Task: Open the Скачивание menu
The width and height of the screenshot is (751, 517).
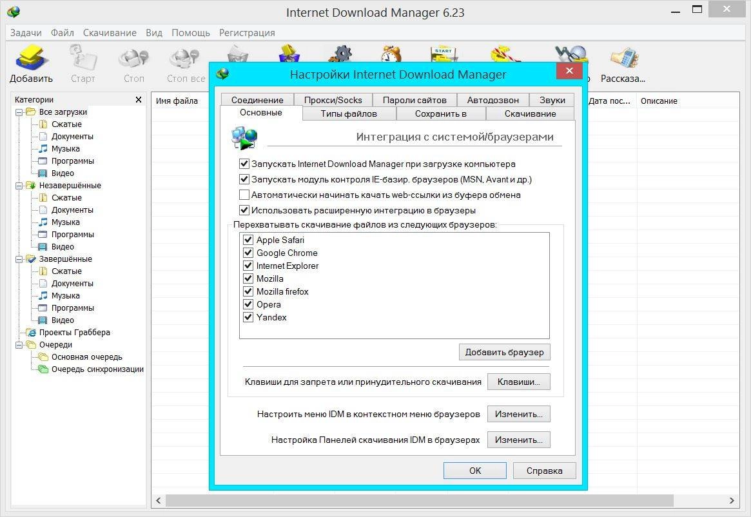Action: tap(110, 33)
